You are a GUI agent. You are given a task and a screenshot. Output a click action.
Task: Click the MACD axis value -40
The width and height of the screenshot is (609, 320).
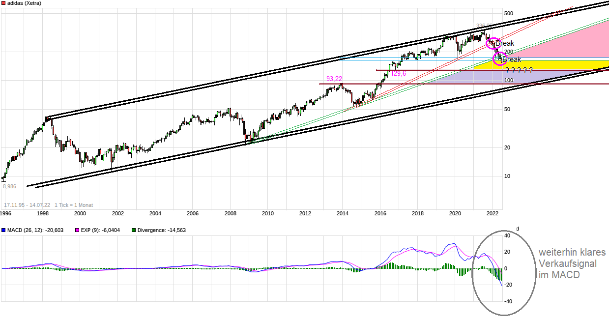click(x=508, y=302)
